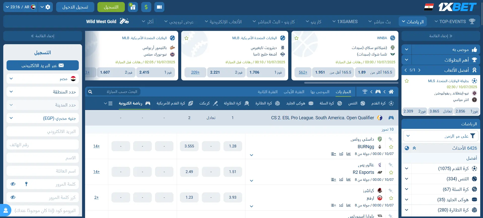
Task: Favorite BURNgg match star
Action: click(x=391, y=147)
